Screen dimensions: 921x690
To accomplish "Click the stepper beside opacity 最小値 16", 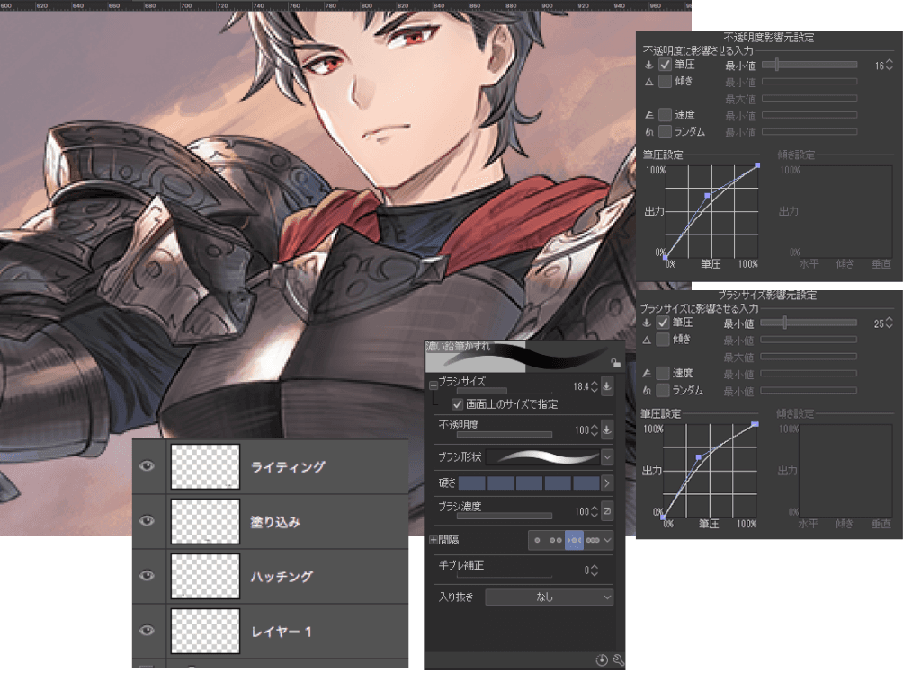I will (890, 65).
